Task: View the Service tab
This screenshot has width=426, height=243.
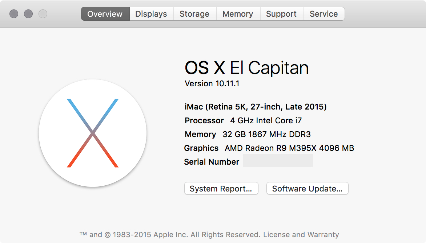Action: (324, 14)
